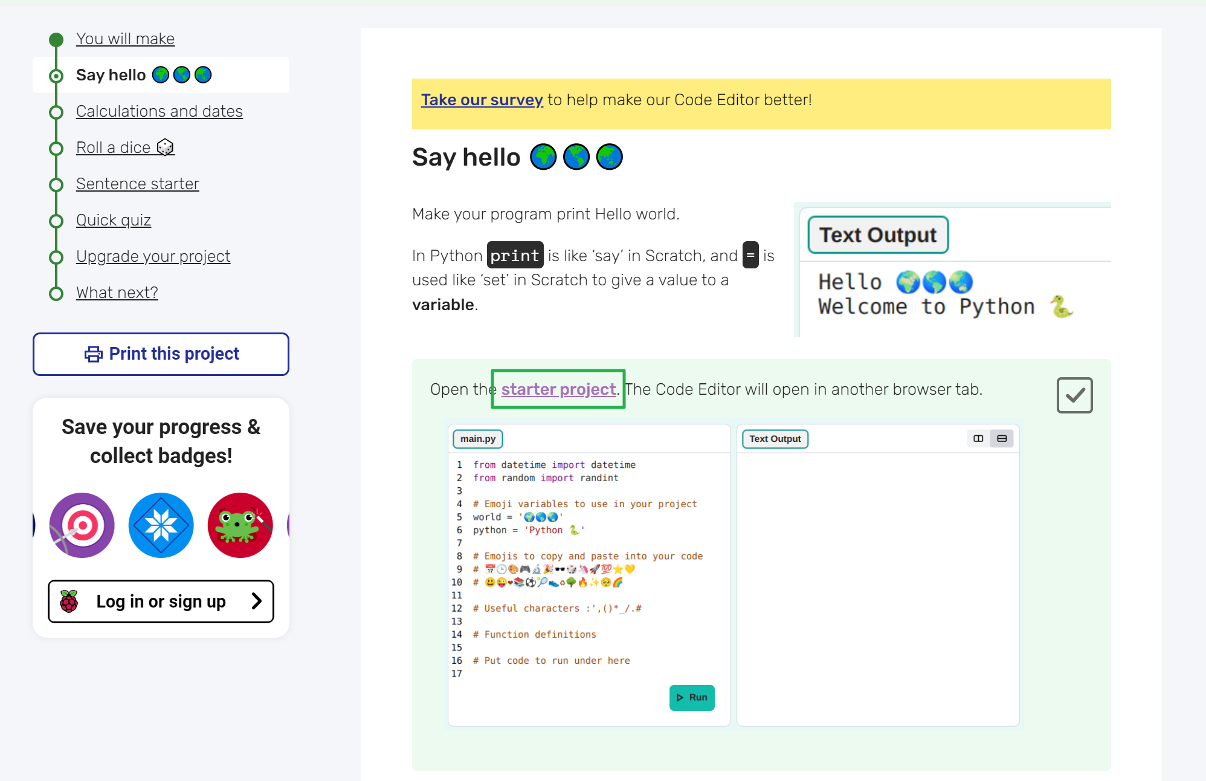Expand the Calculations and dates section
The width and height of the screenshot is (1206, 781).
(x=158, y=111)
